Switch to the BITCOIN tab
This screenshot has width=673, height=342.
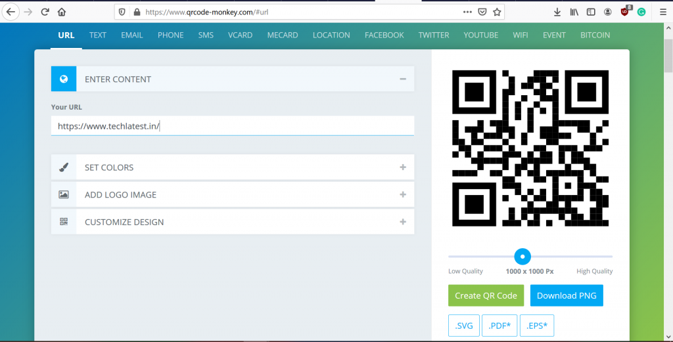pos(595,35)
